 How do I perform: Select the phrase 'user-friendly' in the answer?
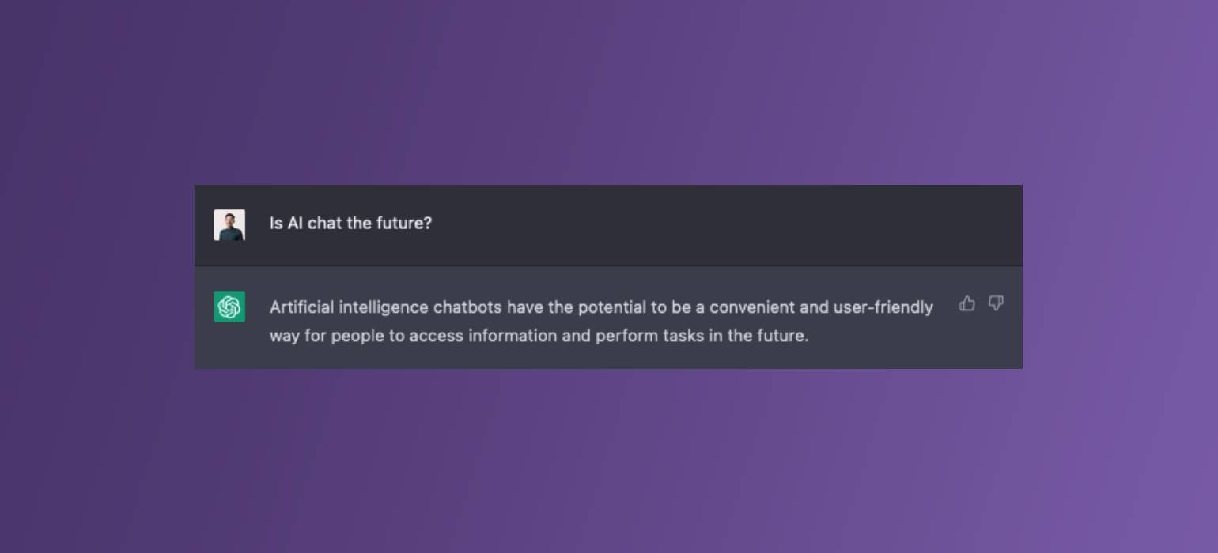point(884,307)
